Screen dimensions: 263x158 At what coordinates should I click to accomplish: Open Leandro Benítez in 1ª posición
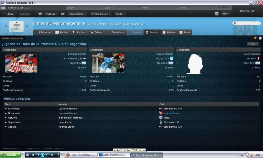tap(77, 54)
